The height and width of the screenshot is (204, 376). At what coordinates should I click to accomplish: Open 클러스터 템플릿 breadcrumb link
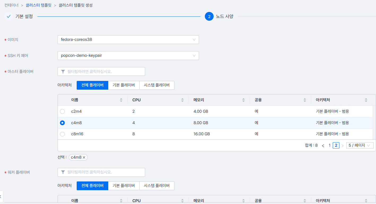click(38, 5)
